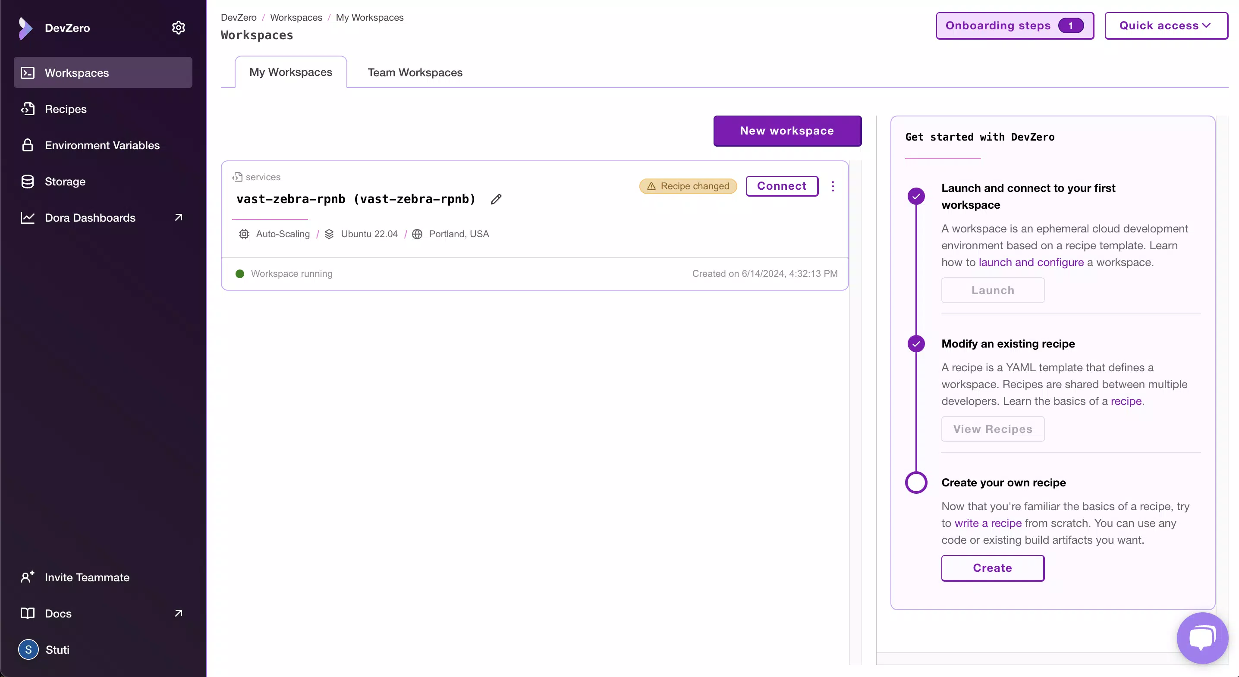The width and height of the screenshot is (1239, 677).
Task: Open the three-dot workspace options menu
Action: coord(833,186)
